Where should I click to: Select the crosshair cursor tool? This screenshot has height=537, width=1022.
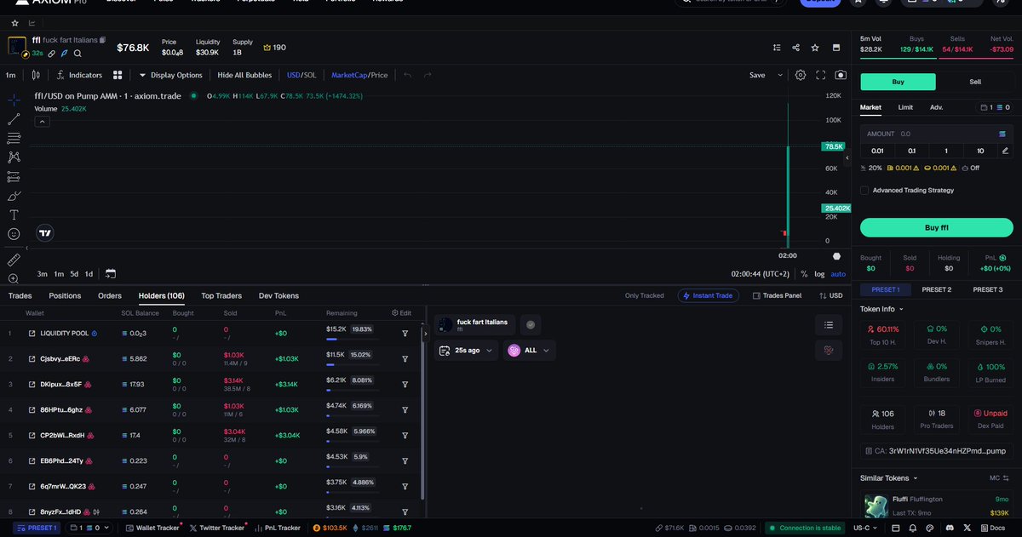pyautogui.click(x=14, y=100)
